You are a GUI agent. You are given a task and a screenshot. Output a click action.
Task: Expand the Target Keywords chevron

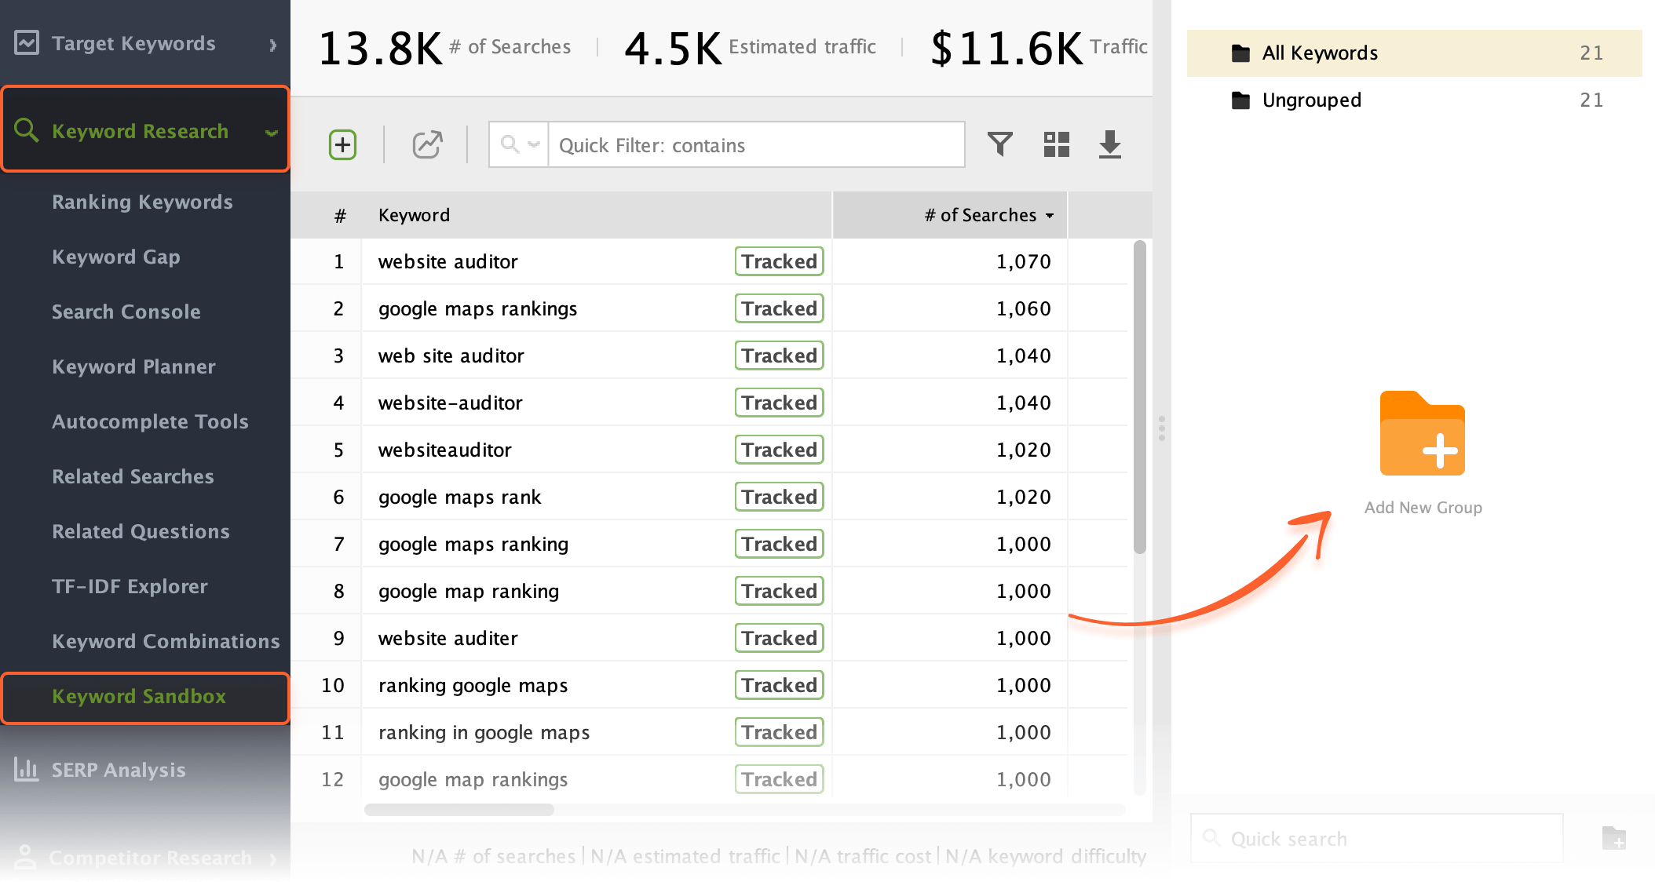click(272, 45)
